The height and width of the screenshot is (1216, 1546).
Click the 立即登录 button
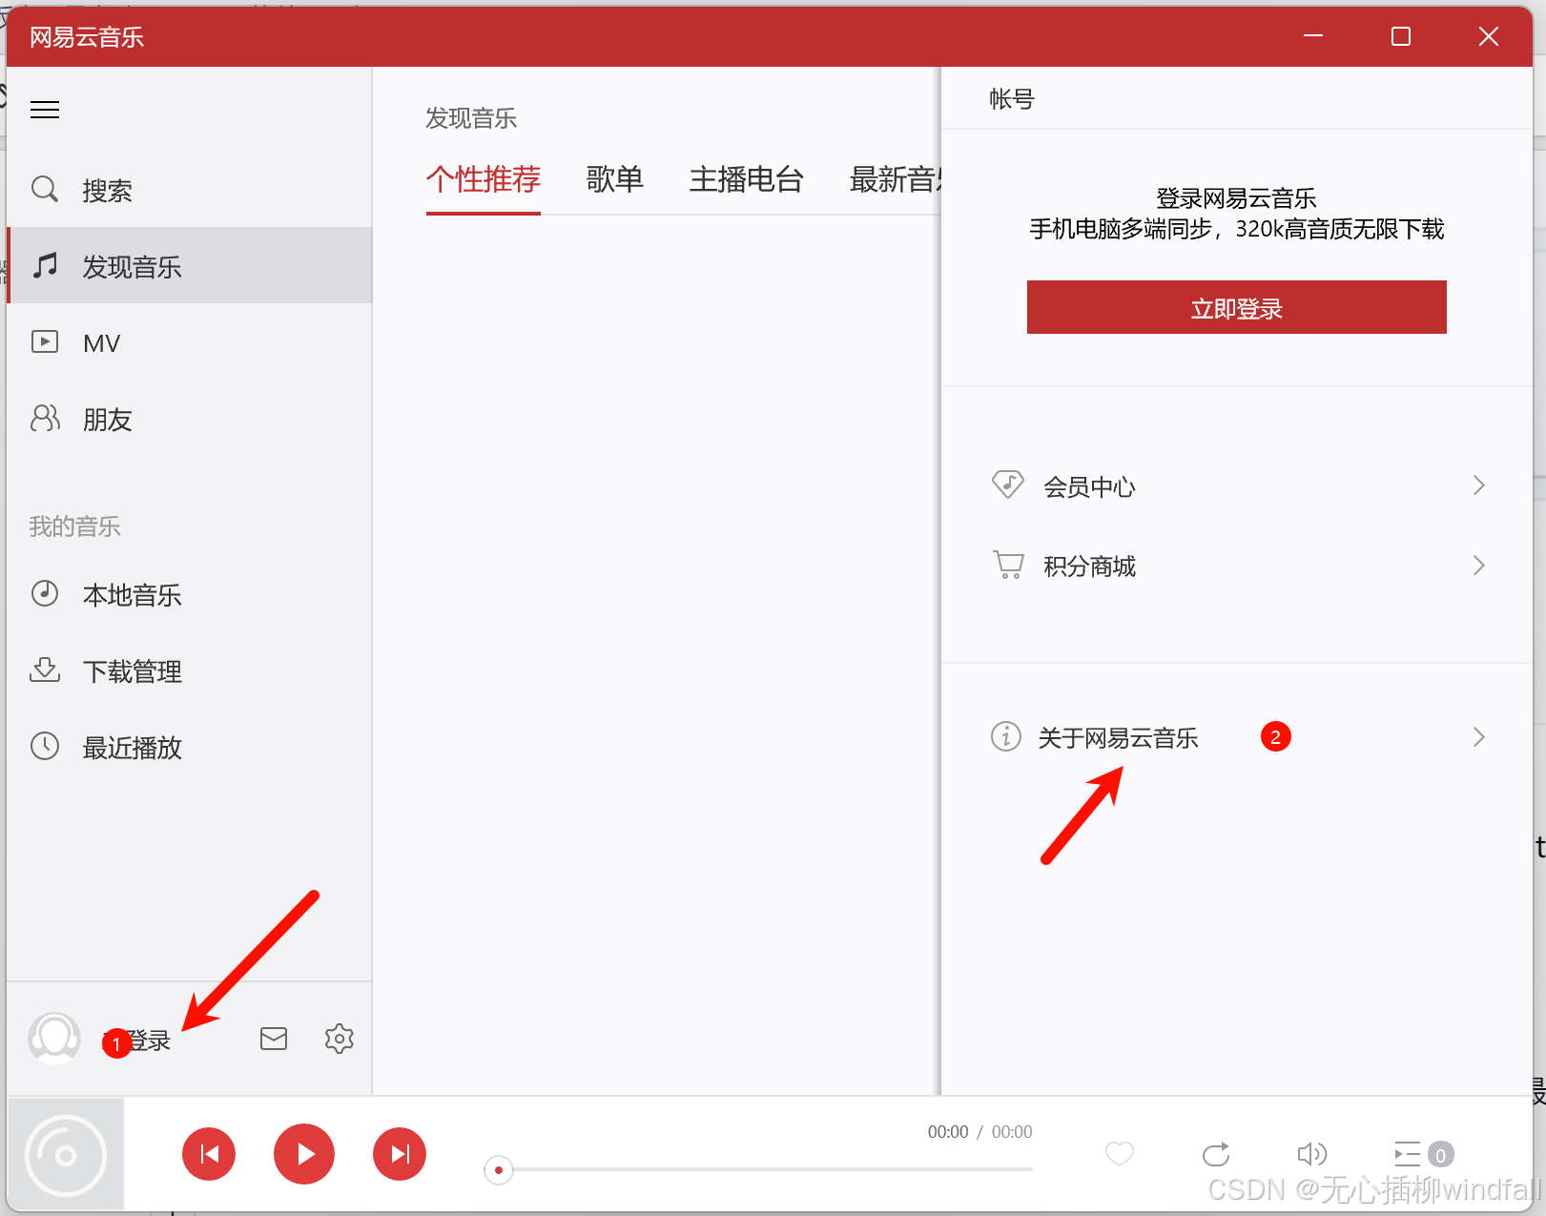[1237, 307]
